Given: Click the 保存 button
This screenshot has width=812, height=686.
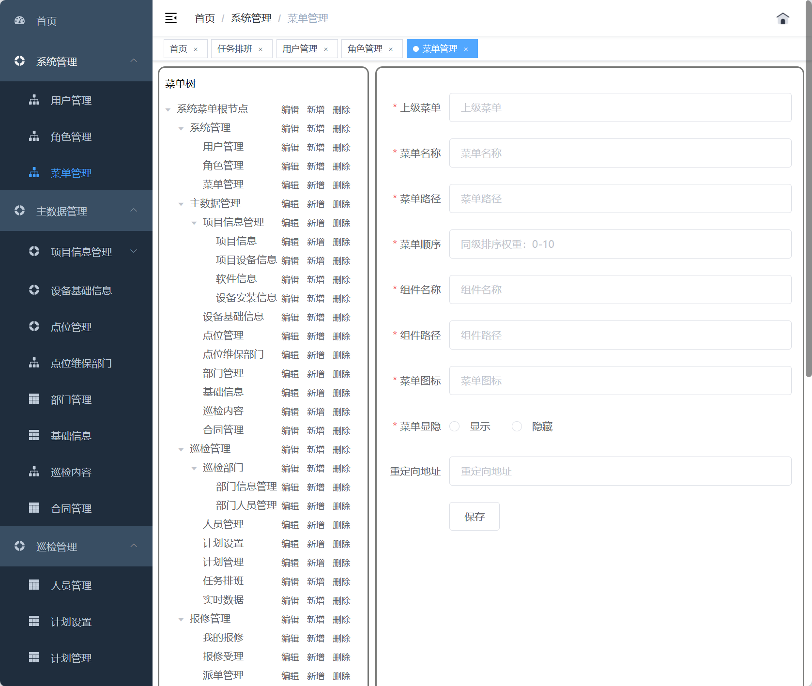Looking at the screenshot, I should (x=474, y=517).
